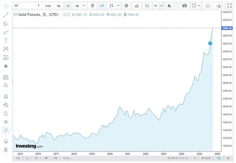Toggle the 로그눈금 log scale button
236x163 pixels.
click(206, 158)
